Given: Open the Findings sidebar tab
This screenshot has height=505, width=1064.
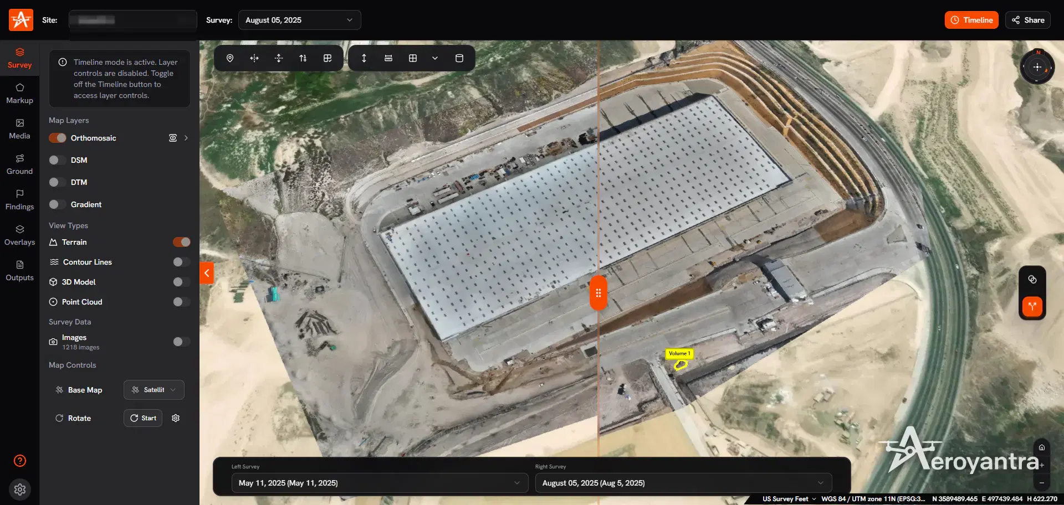Looking at the screenshot, I should 19,200.
